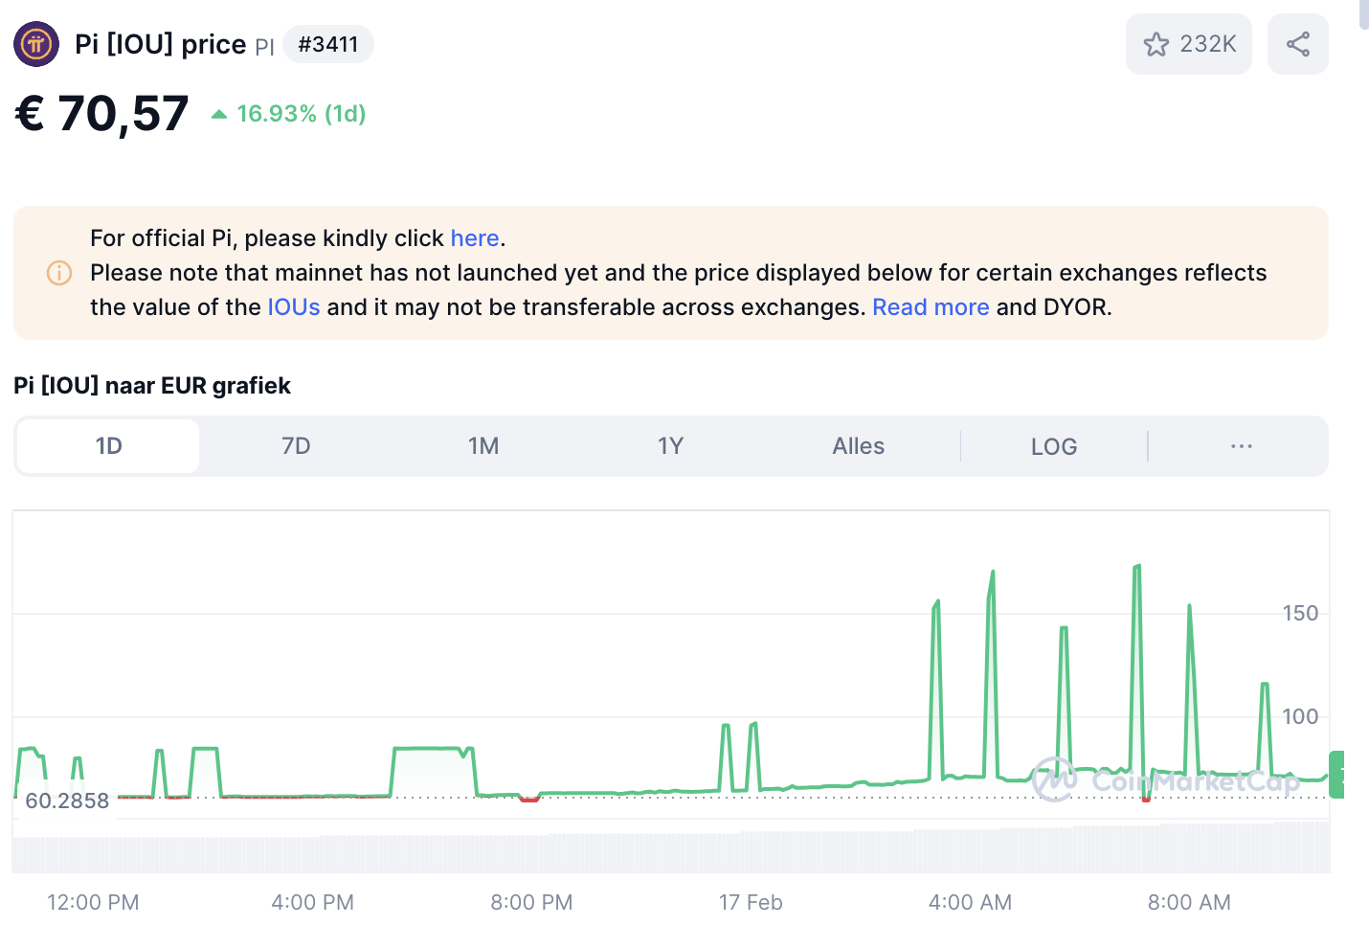Click the Pi coin logo icon
1369x925 pixels.
coord(35,44)
